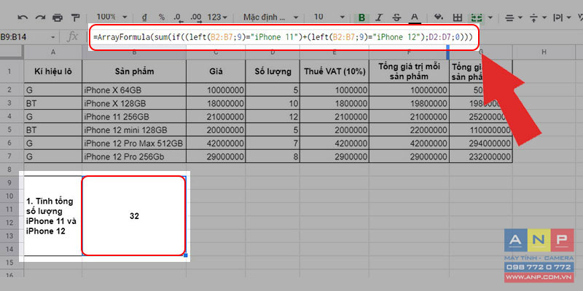
Task: Toggle Italic formatting
Action: pyautogui.click(x=379, y=17)
